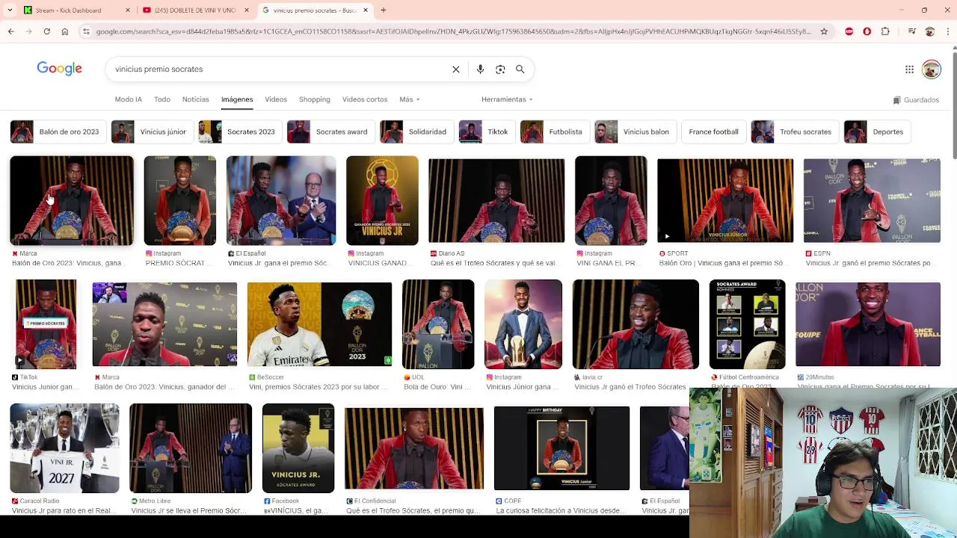Filter by France football chip

[x=713, y=132]
